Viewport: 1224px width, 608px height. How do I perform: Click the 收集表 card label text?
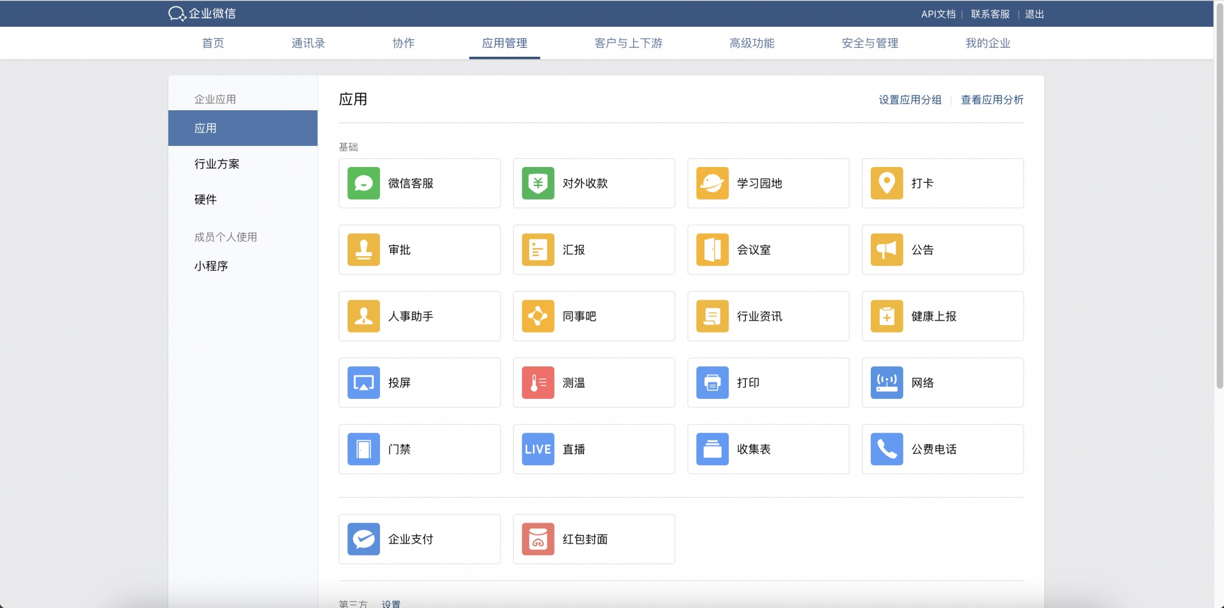(754, 449)
